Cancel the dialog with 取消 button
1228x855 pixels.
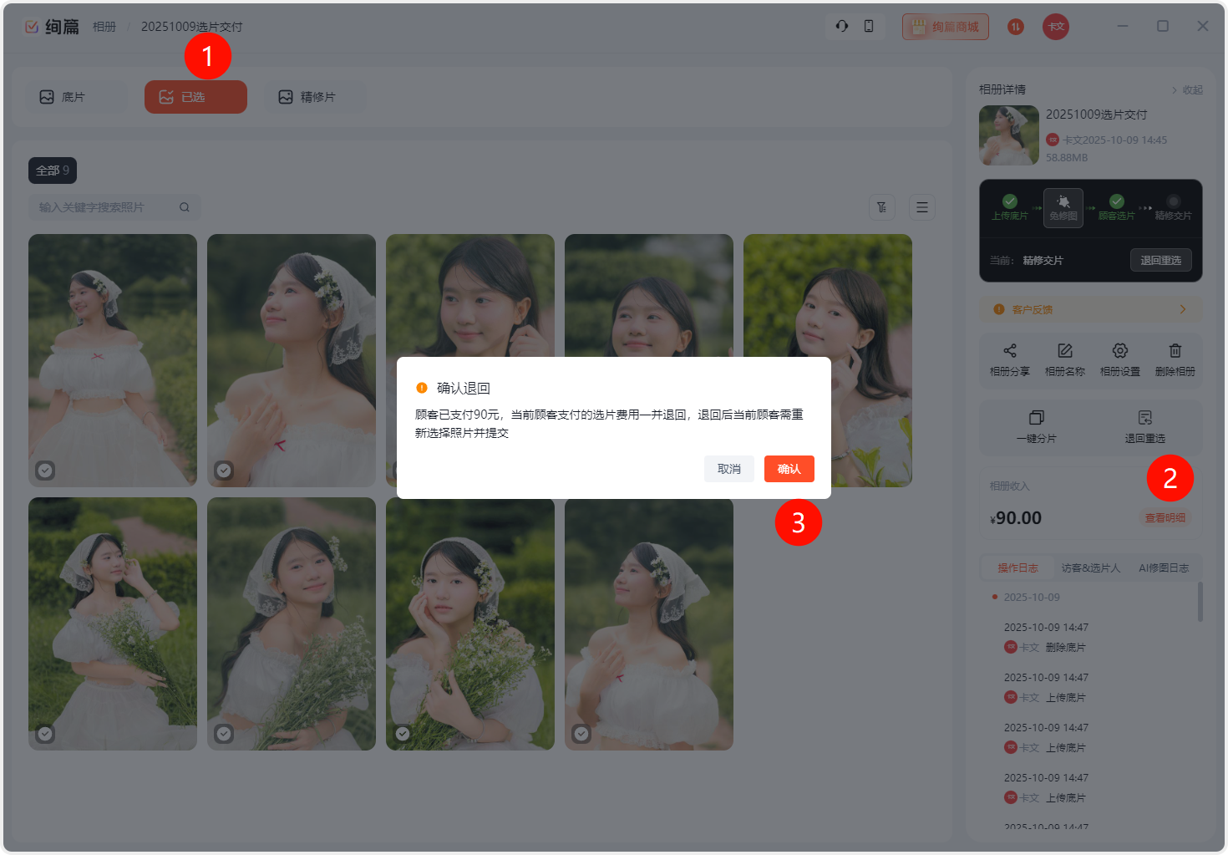(728, 469)
